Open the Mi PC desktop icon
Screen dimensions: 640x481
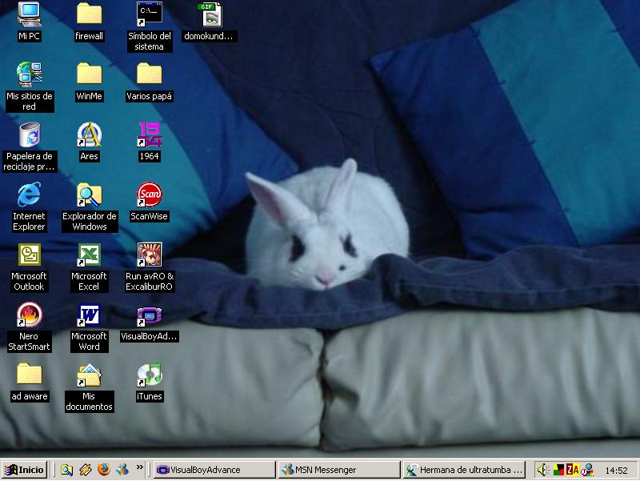tap(29, 14)
